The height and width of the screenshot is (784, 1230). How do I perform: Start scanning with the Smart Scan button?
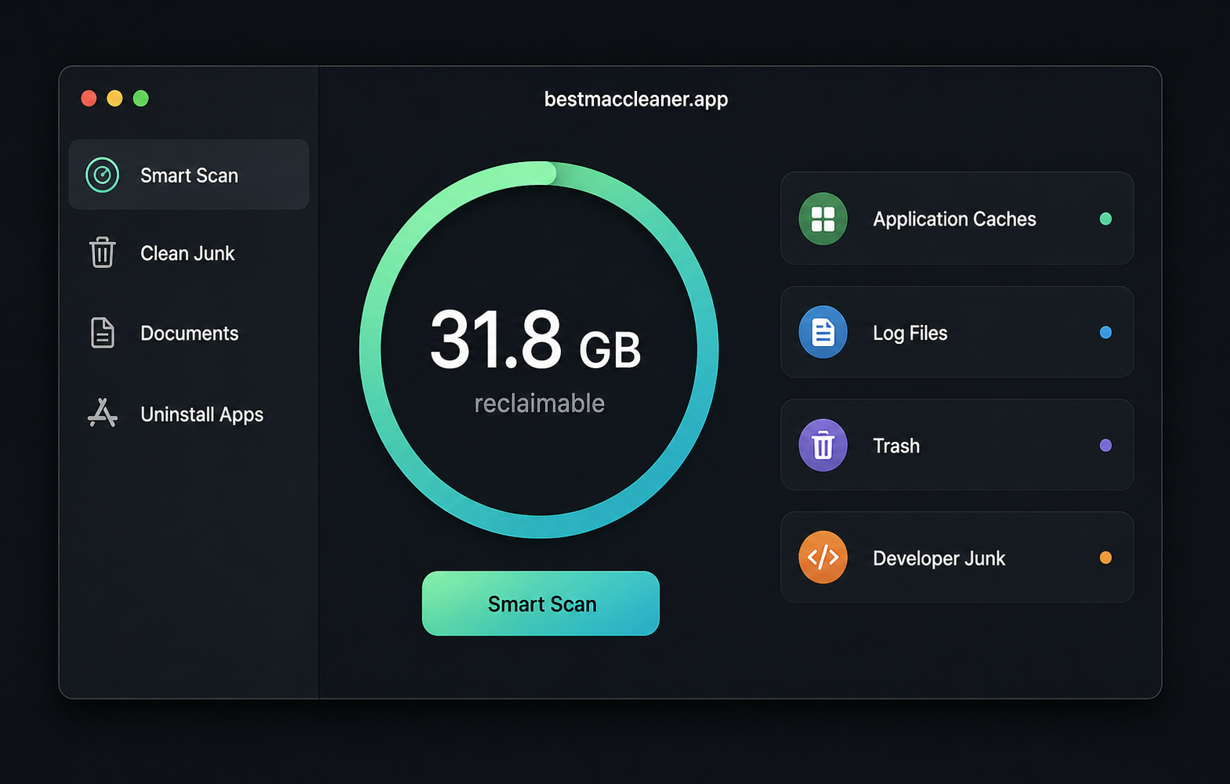point(541,603)
